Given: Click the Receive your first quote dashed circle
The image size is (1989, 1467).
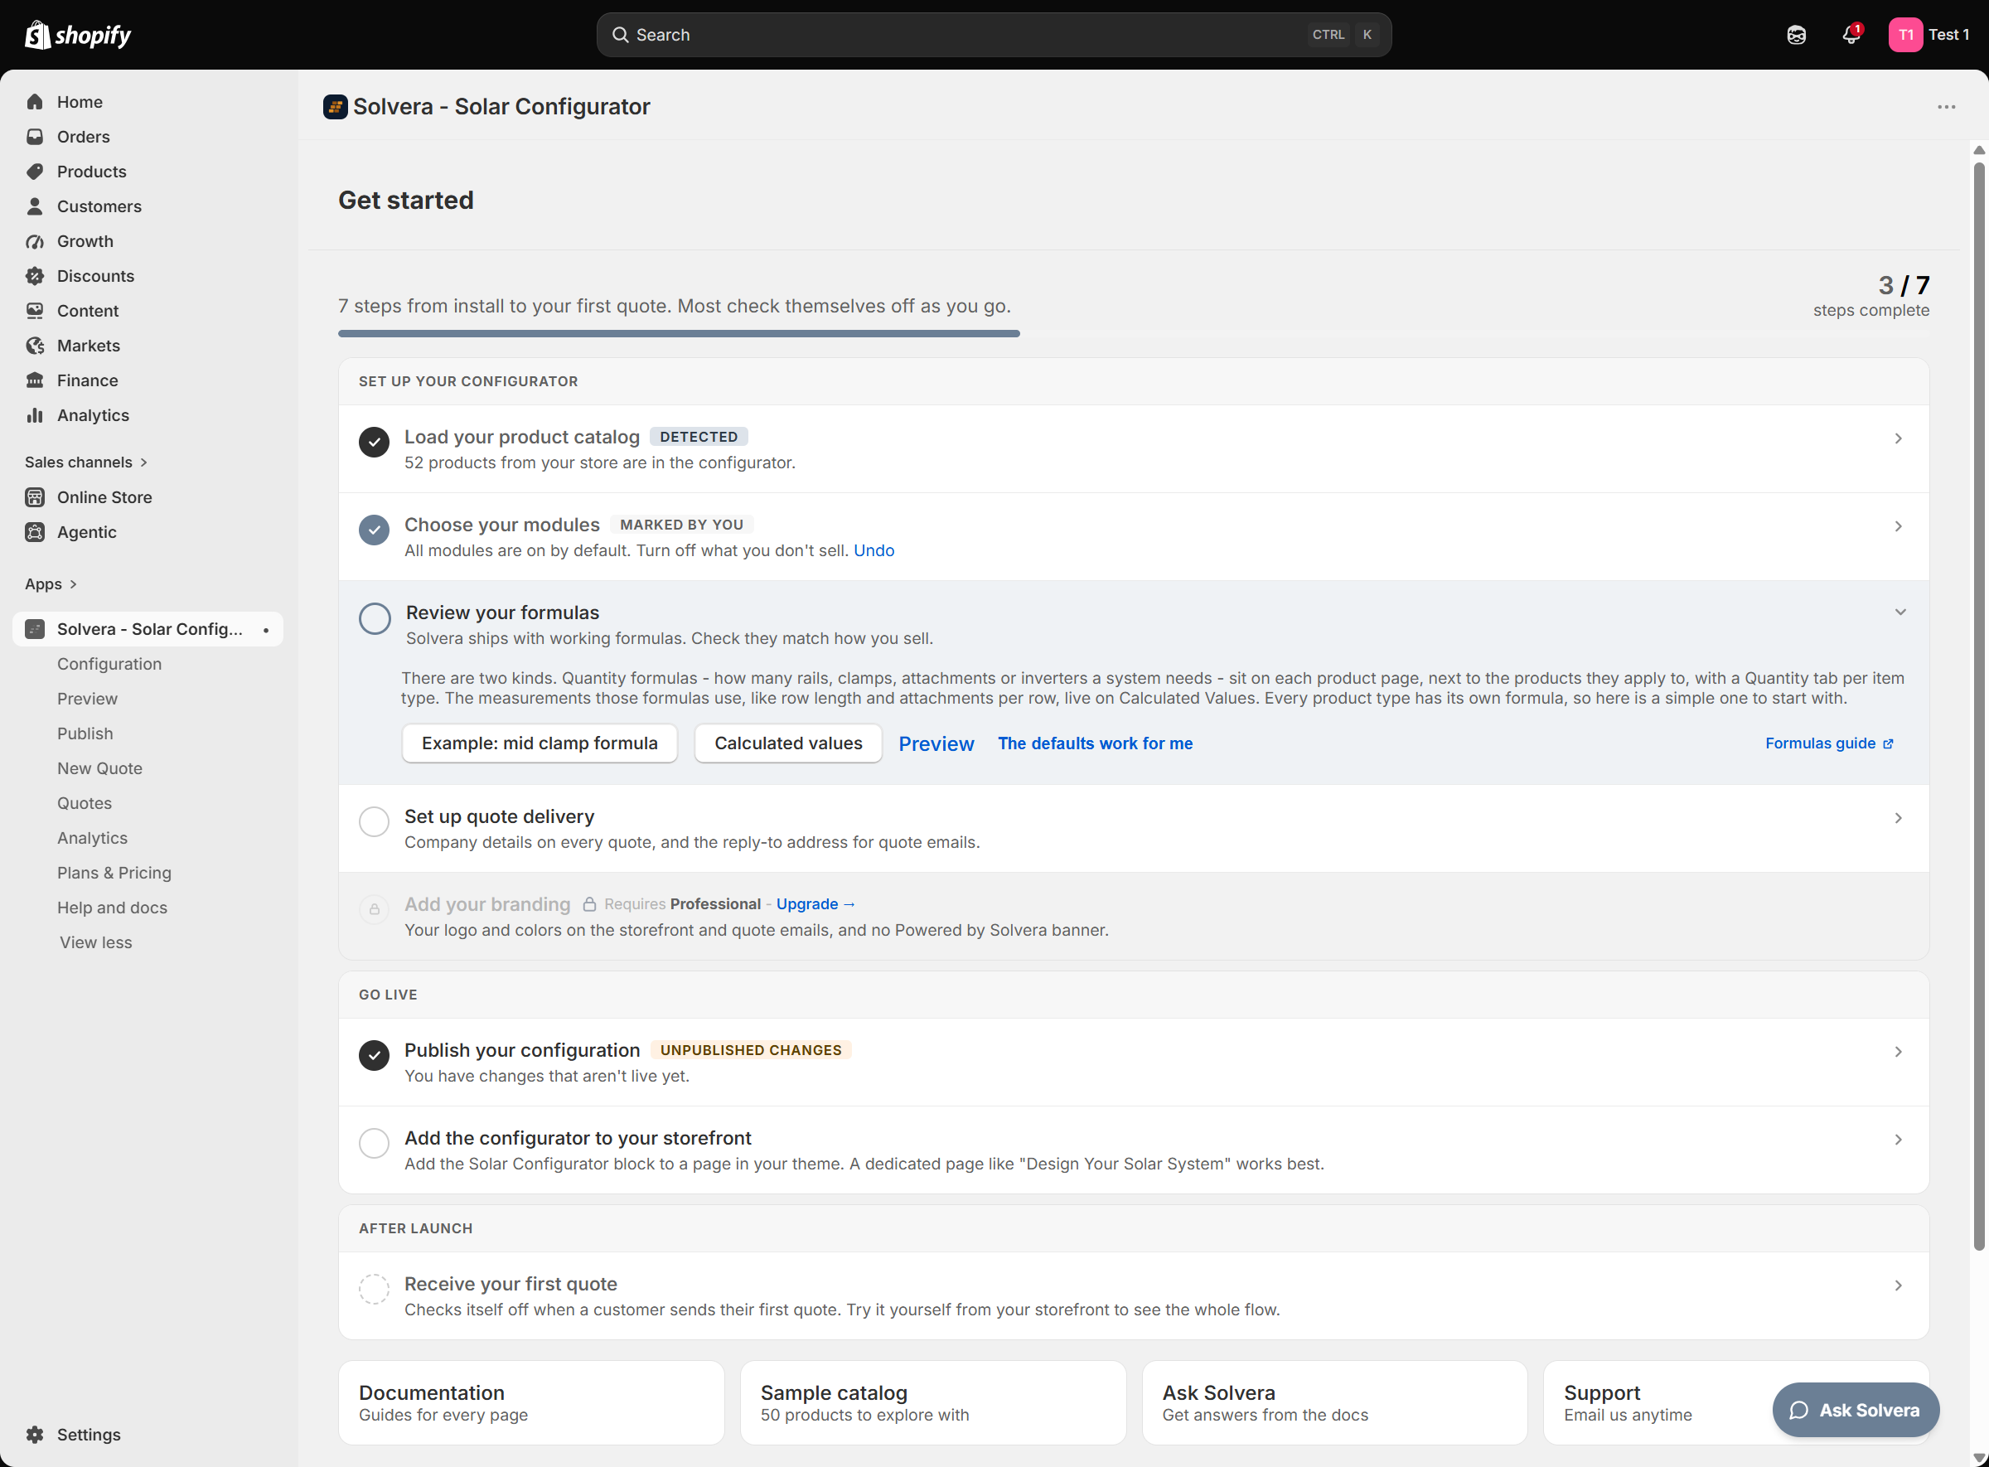Looking at the screenshot, I should tap(374, 1290).
